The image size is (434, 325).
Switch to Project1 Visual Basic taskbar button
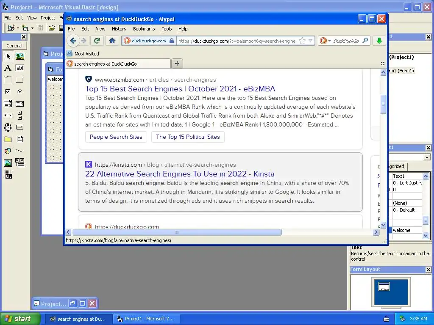147,319
